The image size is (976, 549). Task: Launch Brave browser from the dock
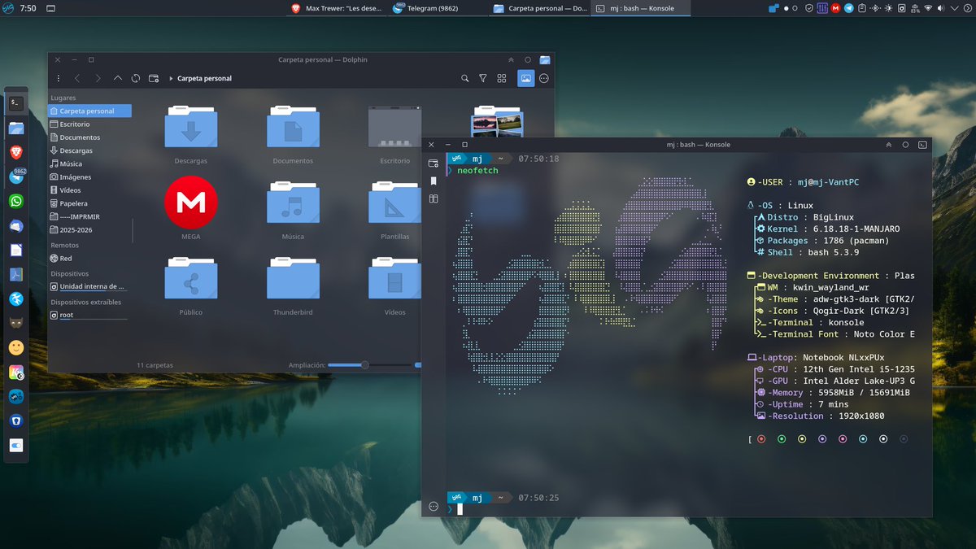[16, 152]
